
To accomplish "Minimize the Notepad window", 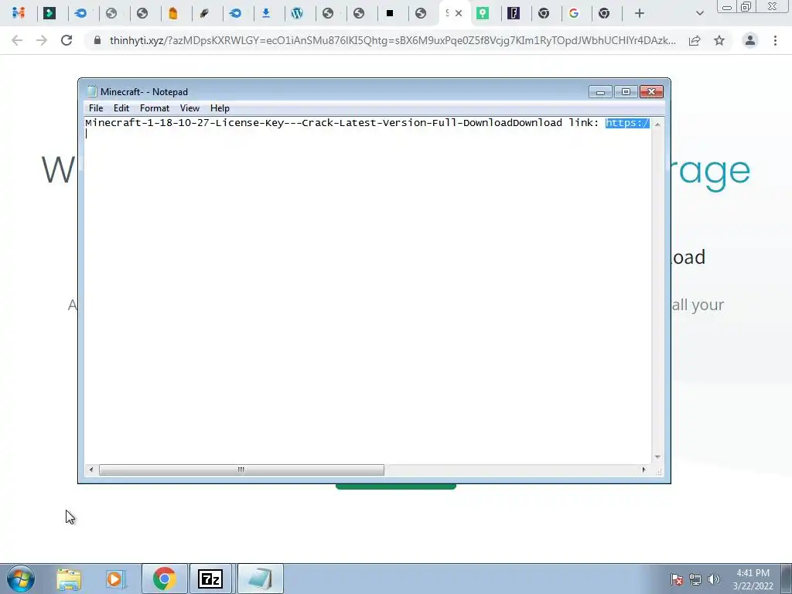I will pos(600,92).
